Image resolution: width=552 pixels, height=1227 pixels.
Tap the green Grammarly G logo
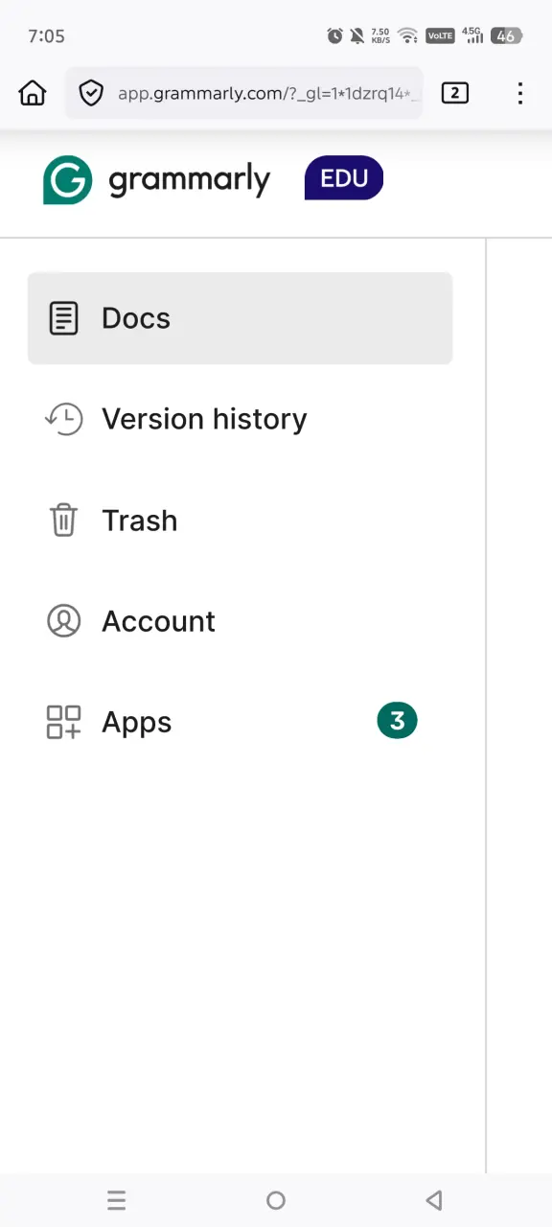point(67,180)
